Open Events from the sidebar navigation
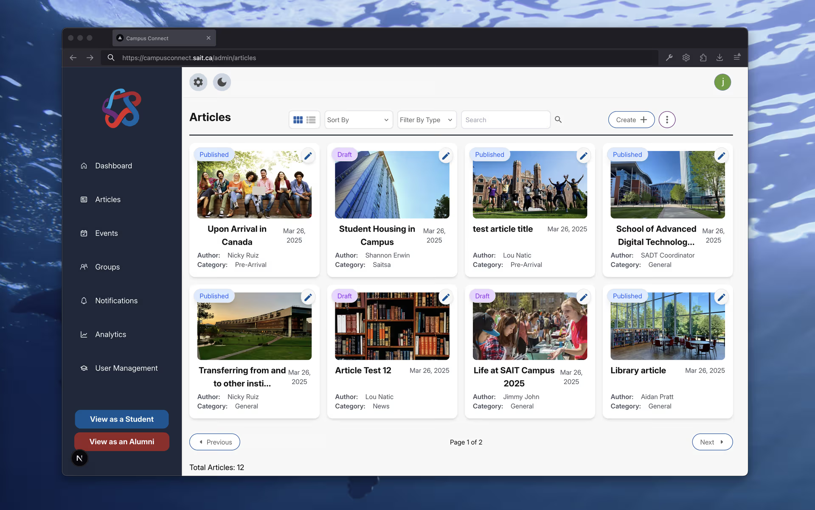Image resolution: width=815 pixels, height=510 pixels. [106, 233]
